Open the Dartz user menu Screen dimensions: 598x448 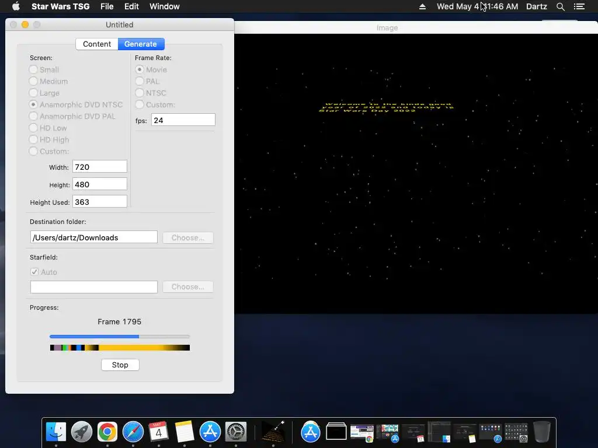coord(536,6)
